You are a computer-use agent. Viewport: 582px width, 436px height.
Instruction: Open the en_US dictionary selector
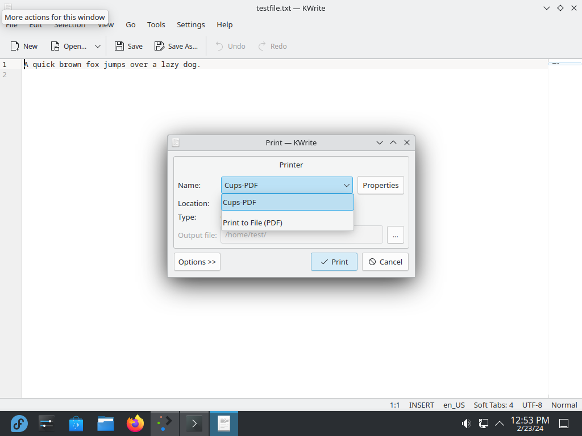click(x=454, y=405)
